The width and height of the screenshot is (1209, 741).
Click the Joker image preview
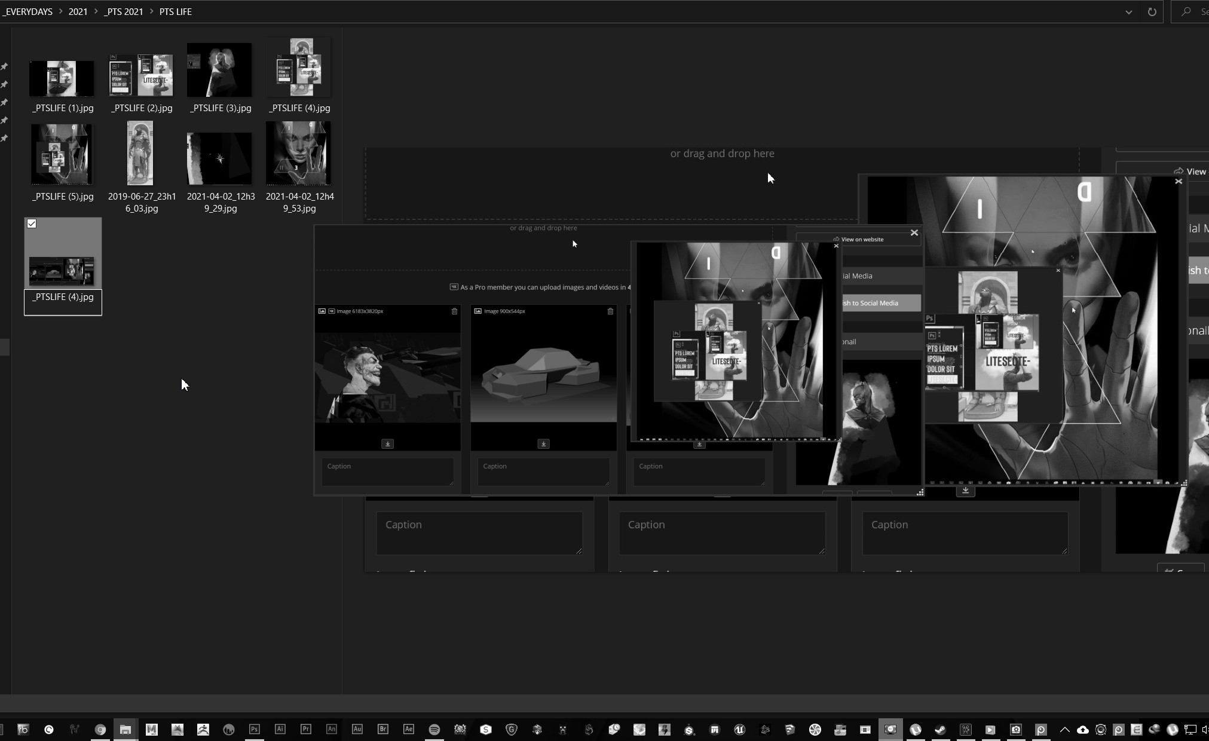pos(387,378)
